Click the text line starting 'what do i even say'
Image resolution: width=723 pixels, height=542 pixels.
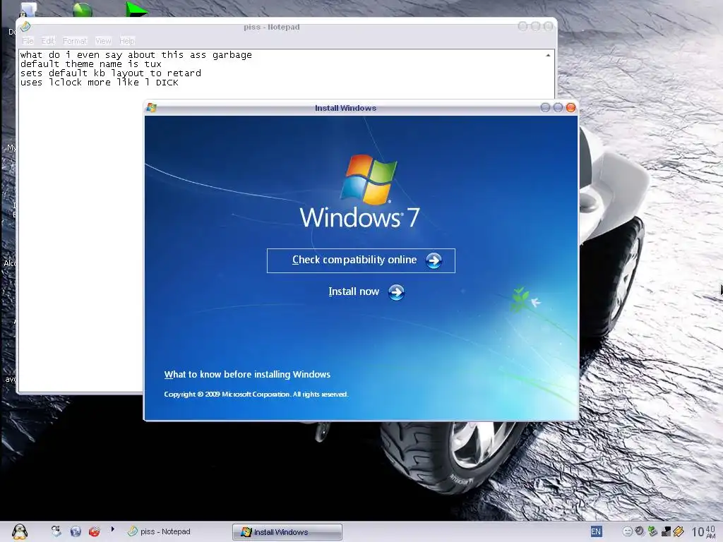click(136, 55)
